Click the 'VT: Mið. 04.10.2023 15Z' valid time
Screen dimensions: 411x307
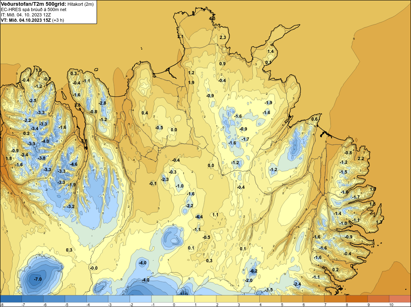coord(26,20)
